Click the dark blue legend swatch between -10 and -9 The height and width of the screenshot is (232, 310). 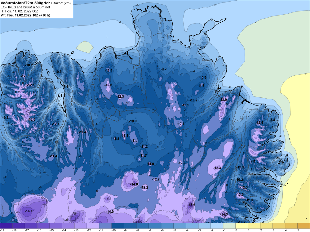(x=118, y=226)
